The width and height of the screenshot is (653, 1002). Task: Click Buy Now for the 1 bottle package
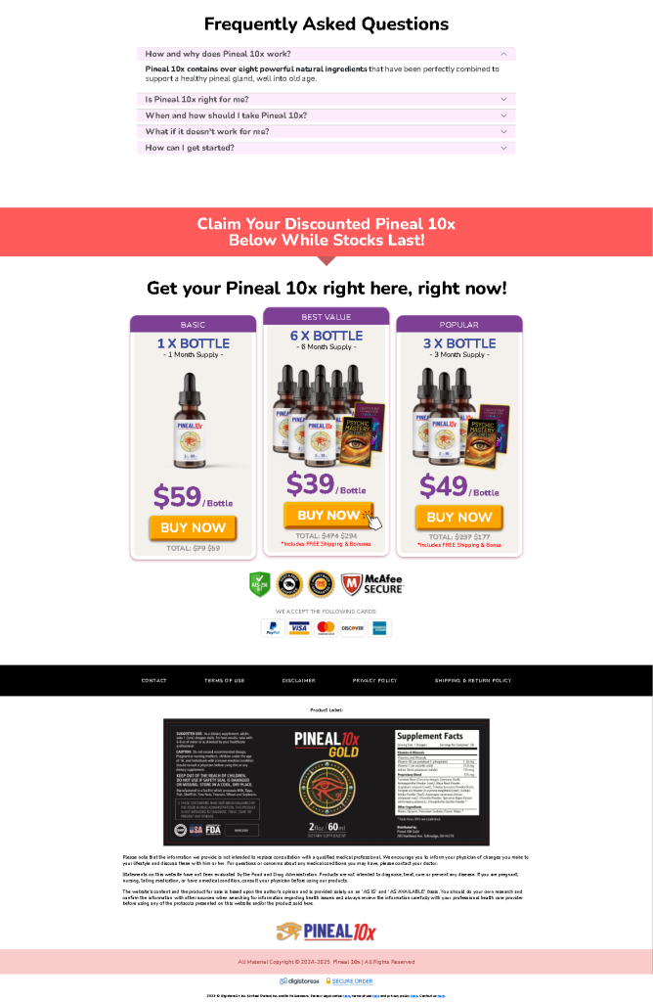coord(193,527)
